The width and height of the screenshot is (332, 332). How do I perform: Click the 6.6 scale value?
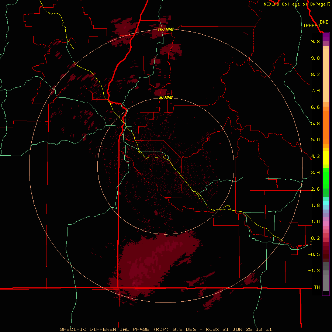pyautogui.click(x=315, y=107)
